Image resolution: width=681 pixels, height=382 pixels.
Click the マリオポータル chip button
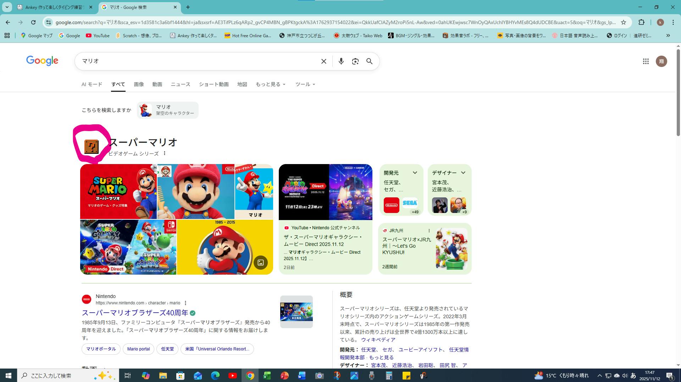pos(101,349)
